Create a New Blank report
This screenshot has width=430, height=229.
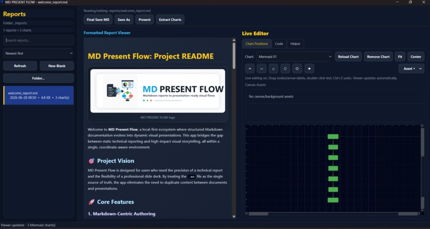(57, 66)
